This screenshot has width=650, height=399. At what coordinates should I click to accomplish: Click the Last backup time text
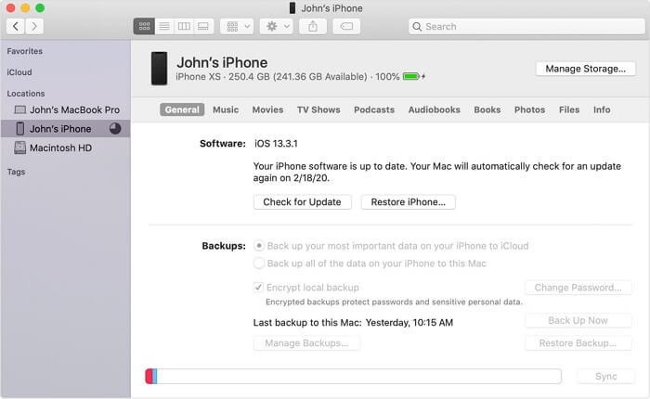pos(353,322)
